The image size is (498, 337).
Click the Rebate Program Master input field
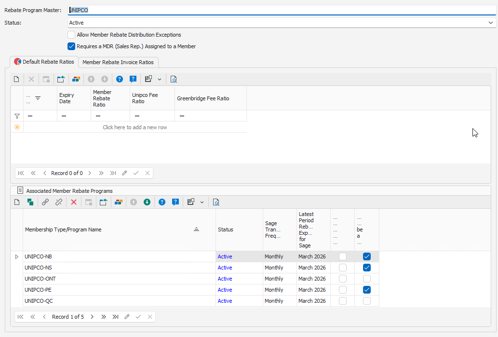[x=282, y=10]
